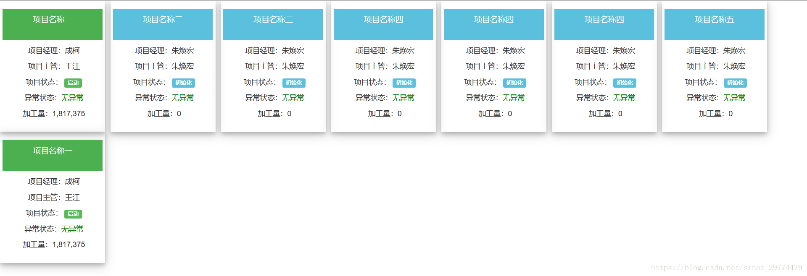Click 加工量: 0 in 项目名称二 card
Image resolution: width=807 pixels, height=276 pixels.
coord(164,114)
